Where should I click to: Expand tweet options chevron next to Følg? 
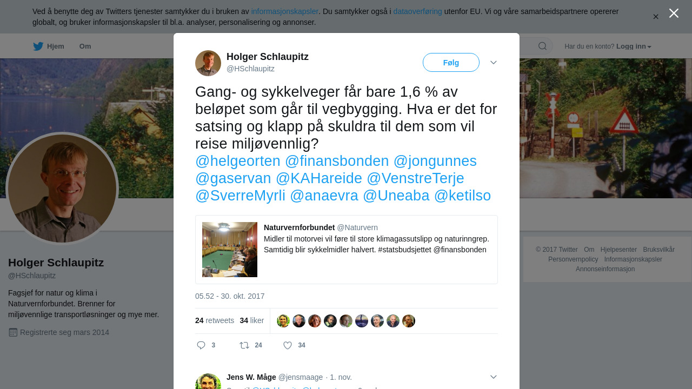(x=494, y=63)
